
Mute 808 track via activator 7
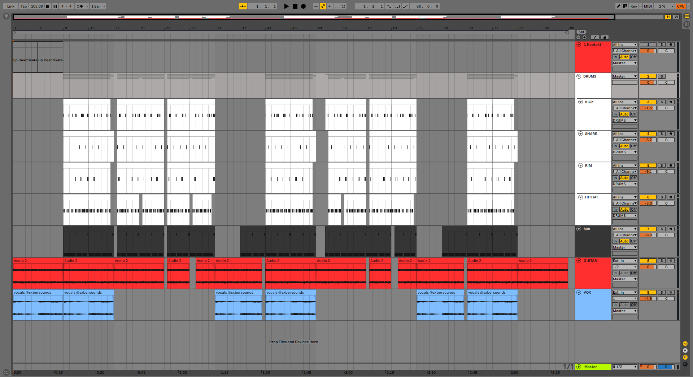(x=648, y=229)
